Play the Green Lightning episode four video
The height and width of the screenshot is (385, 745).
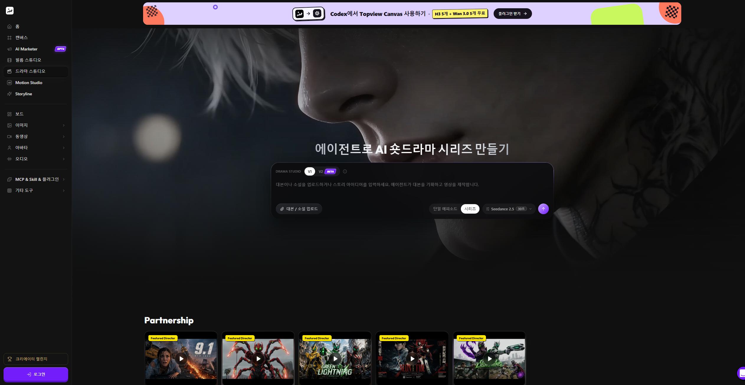pyautogui.click(x=335, y=359)
